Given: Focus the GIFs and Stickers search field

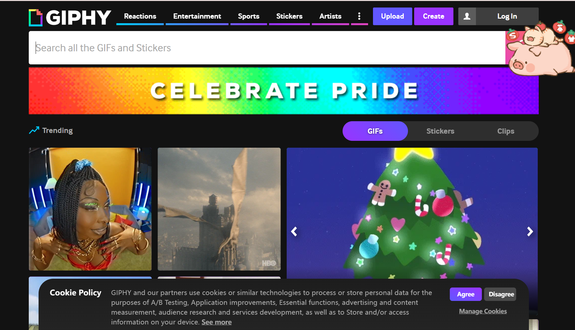Looking at the screenshot, I should click(267, 48).
